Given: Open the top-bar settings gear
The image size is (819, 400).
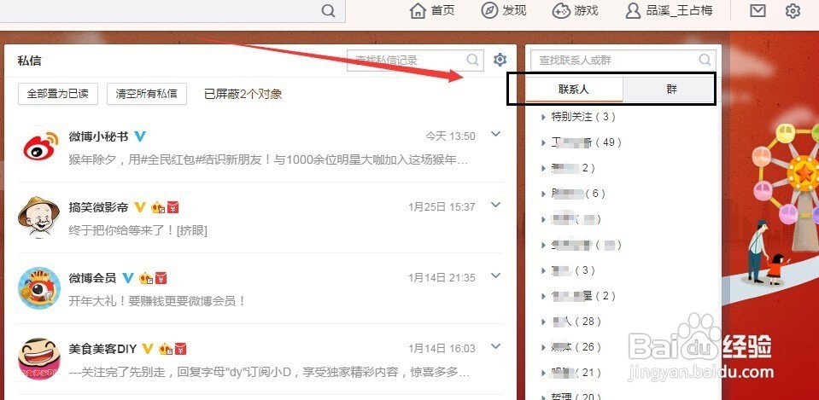Looking at the screenshot, I should [793, 10].
